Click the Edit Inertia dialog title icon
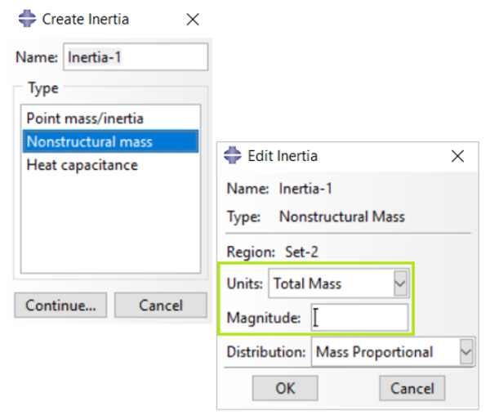Image resolution: width=490 pixels, height=415 pixels. point(233,155)
